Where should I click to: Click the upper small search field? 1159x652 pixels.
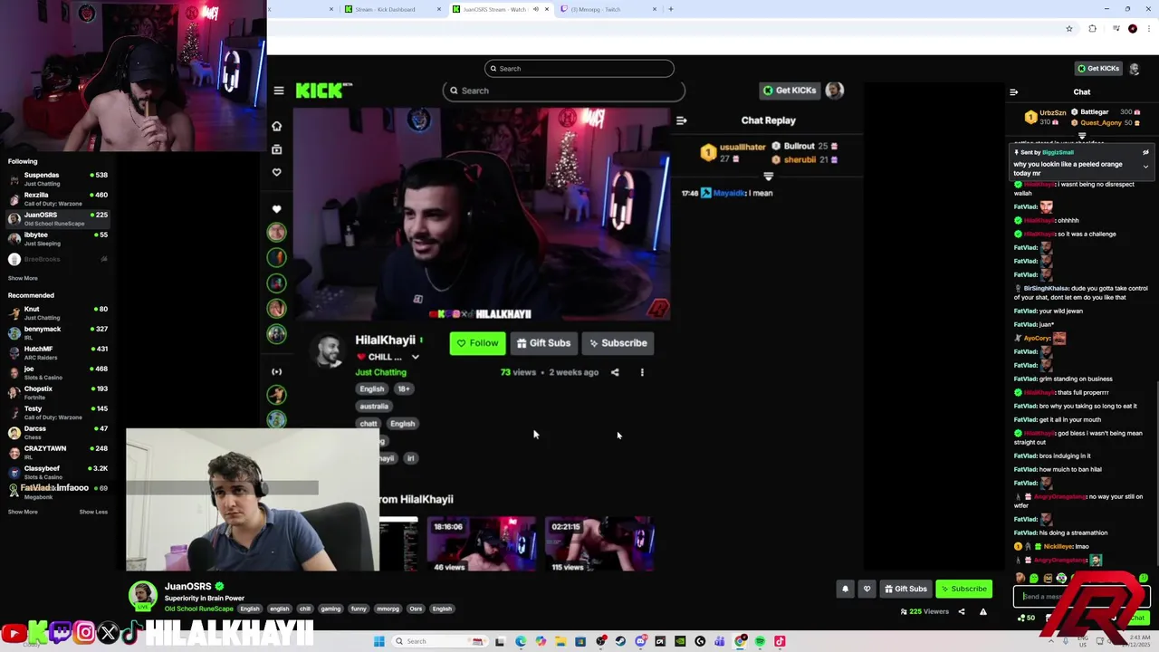(x=579, y=69)
